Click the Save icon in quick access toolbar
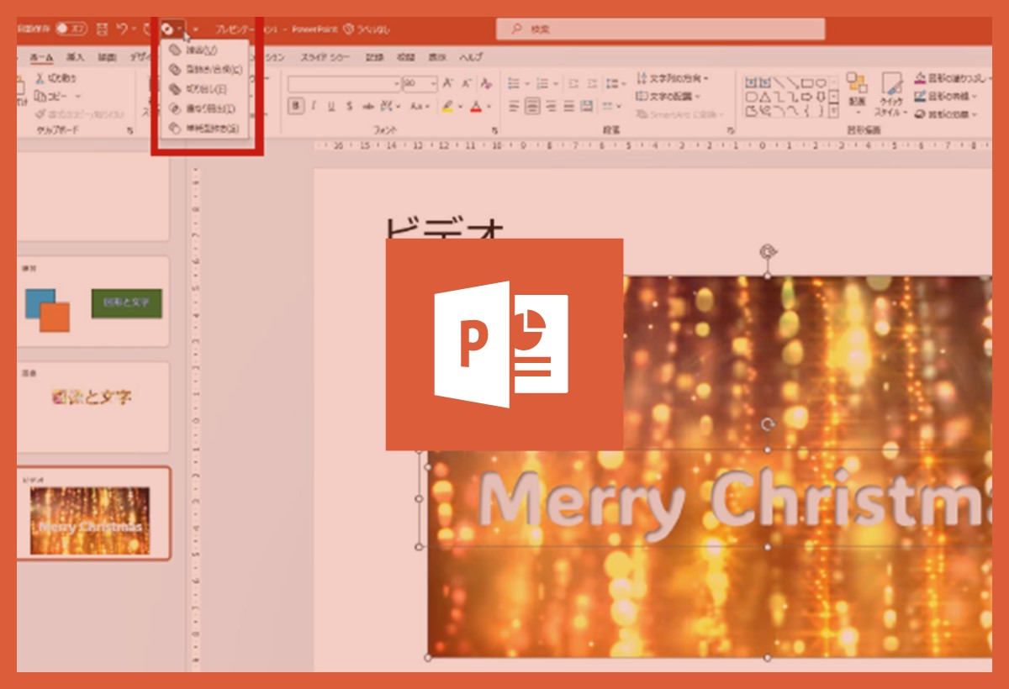The height and width of the screenshot is (689, 1009). (x=102, y=29)
